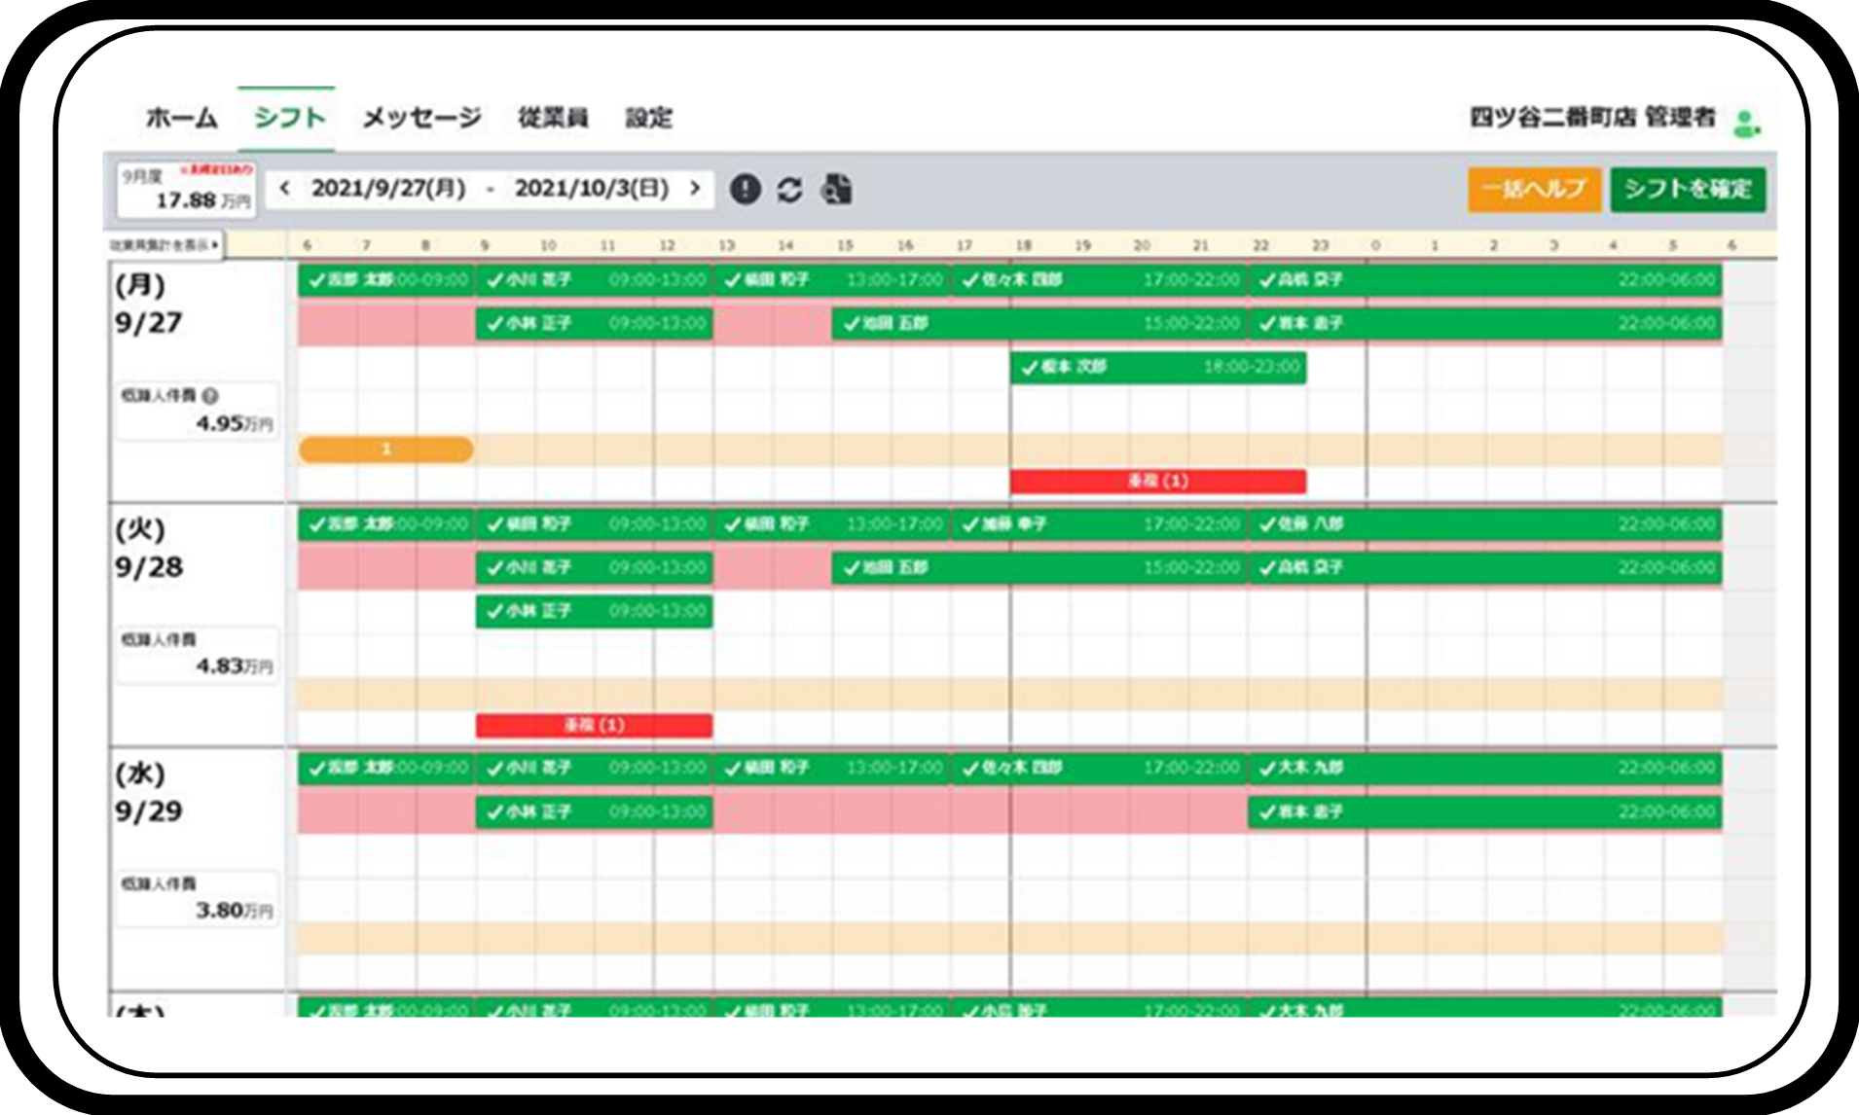Click the green シフトを確定 button
The height and width of the screenshot is (1115, 1859).
(x=1688, y=189)
